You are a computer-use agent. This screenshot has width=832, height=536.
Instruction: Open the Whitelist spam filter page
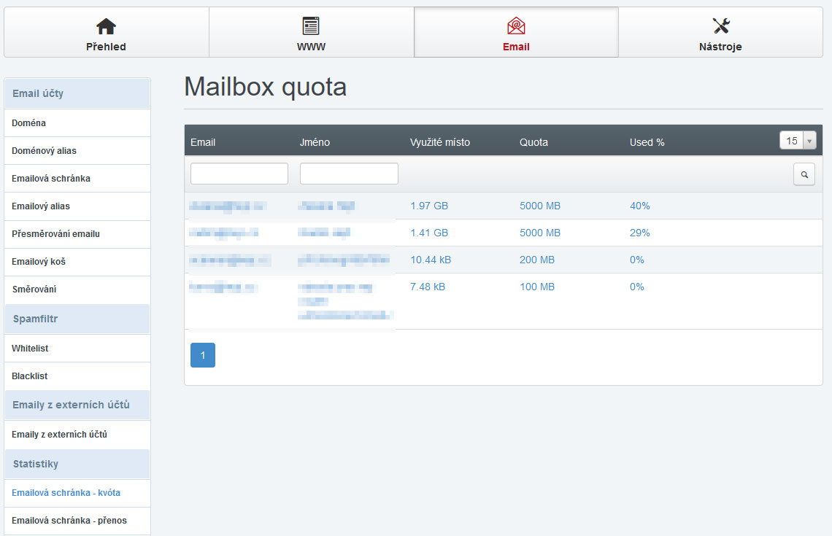click(x=30, y=349)
